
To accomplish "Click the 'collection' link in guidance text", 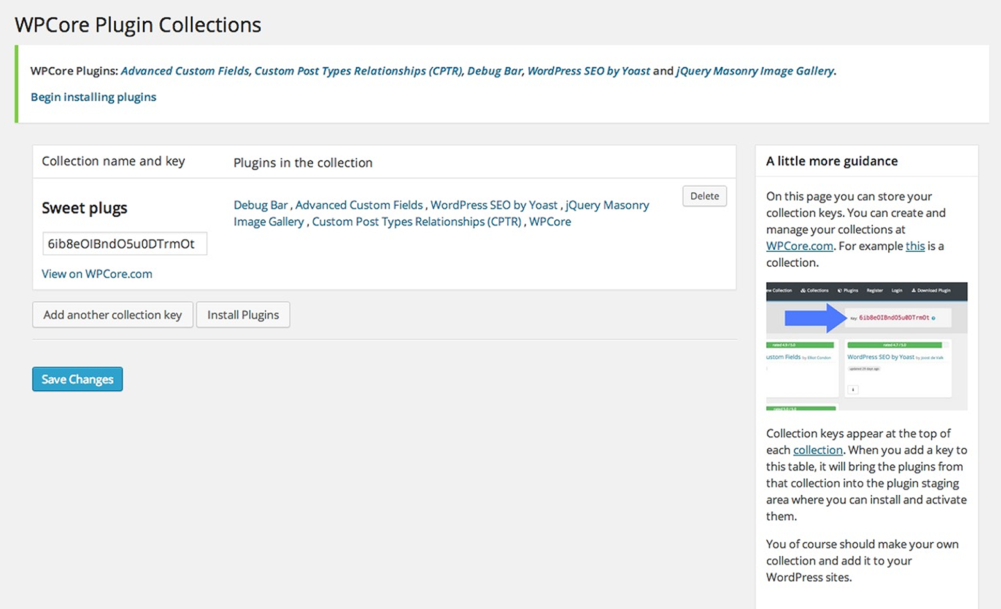I will (x=817, y=450).
